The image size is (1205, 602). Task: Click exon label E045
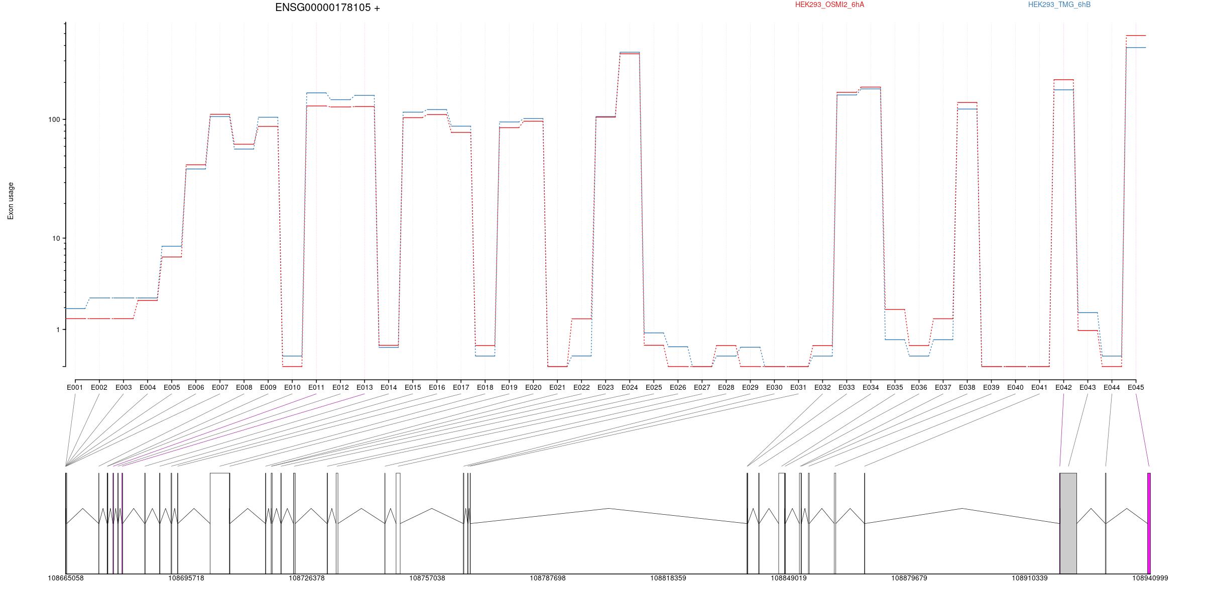pos(1136,387)
